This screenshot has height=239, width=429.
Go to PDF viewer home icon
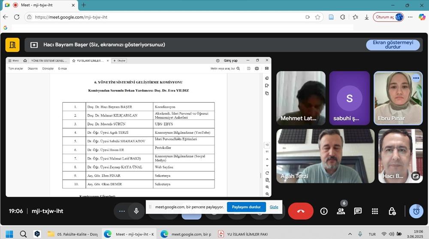click(x=25, y=61)
